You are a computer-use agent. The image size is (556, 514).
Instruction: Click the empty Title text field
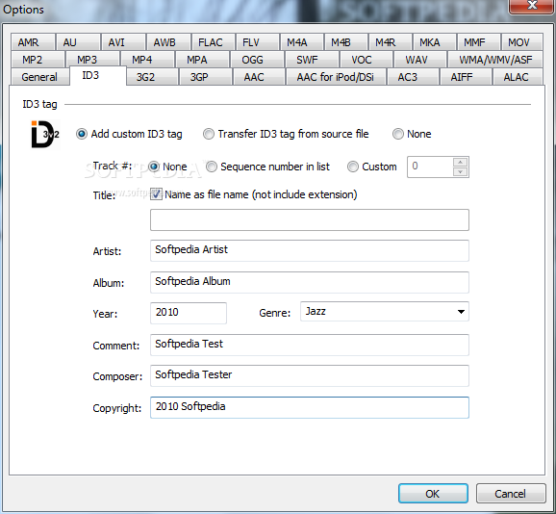tap(310, 219)
